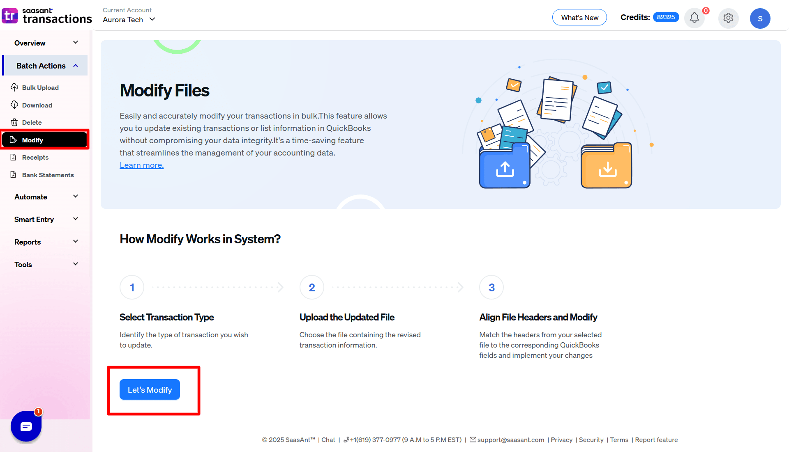This screenshot has height=453, width=789.
Task: Click the SaasAnt Transactions logo
Action: point(46,16)
